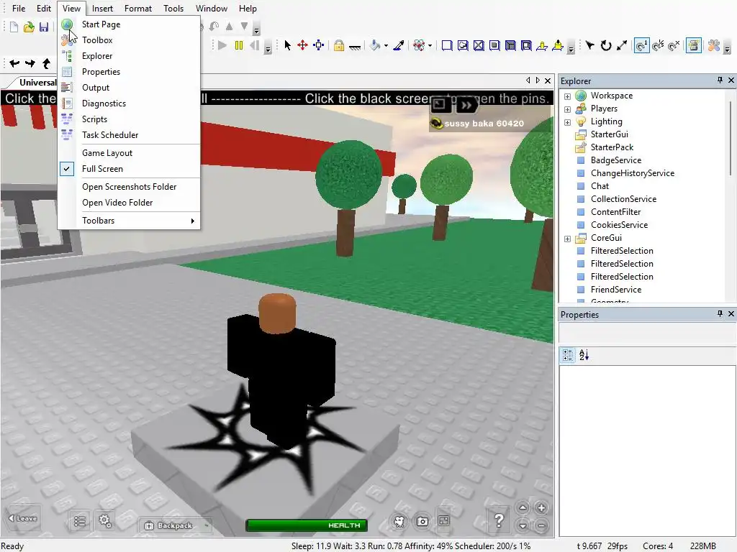Click the Material atom icon
This screenshot has height=552, width=737.
(418, 45)
